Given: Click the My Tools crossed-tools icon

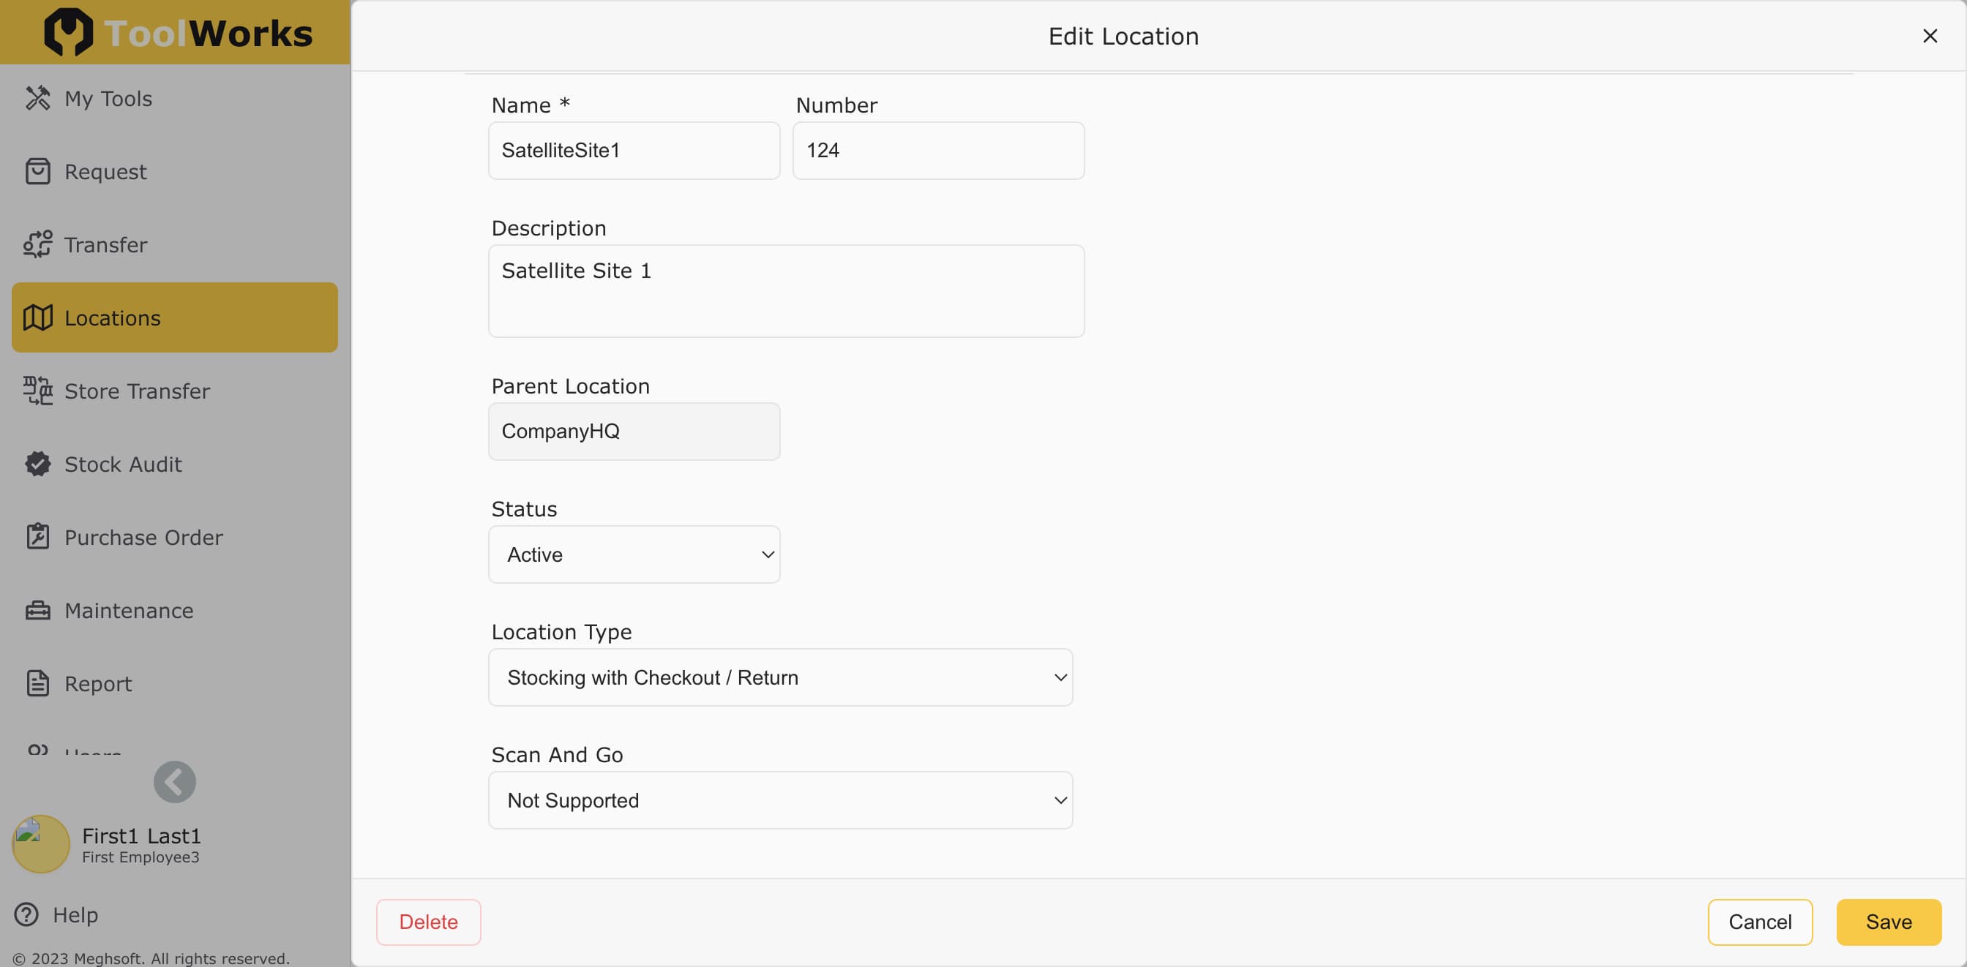Looking at the screenshot, I should [x=37, y=99].
